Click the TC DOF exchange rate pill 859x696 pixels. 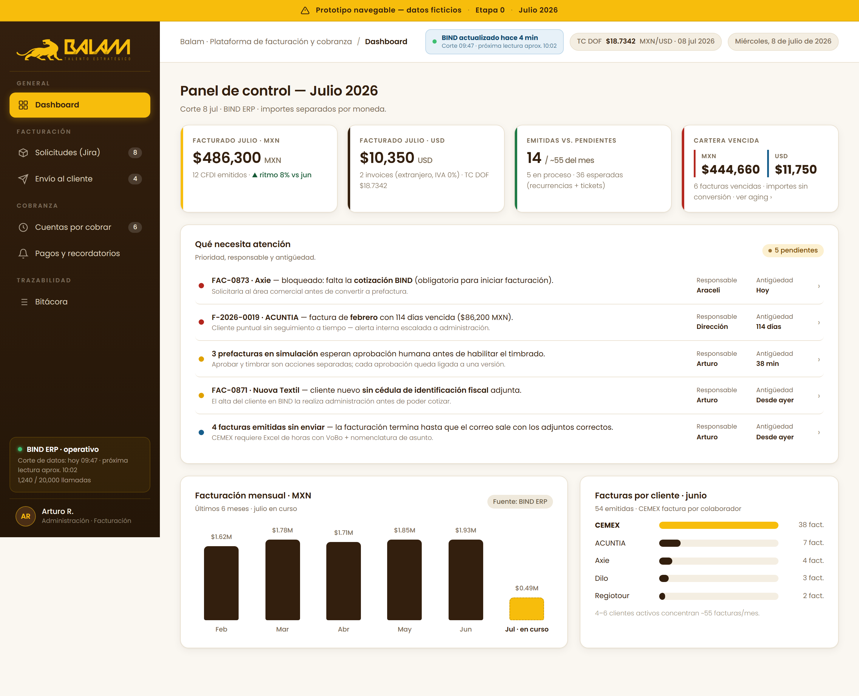[x=645, y=42]
